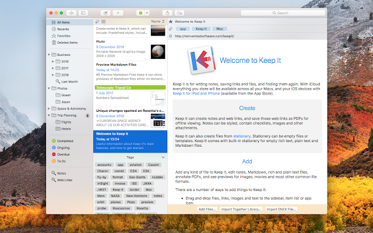373x233 pixels.
Task: Expand the 2017 folder triangle
Action: click(53, 68)
